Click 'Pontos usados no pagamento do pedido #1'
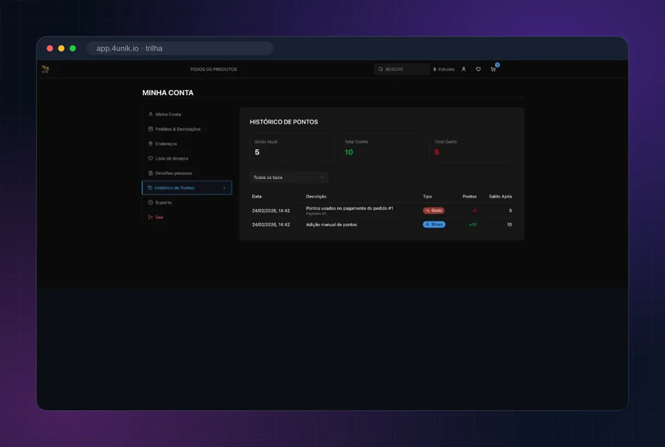The width and height of the screenshot is (665, 447). point(350,208)
